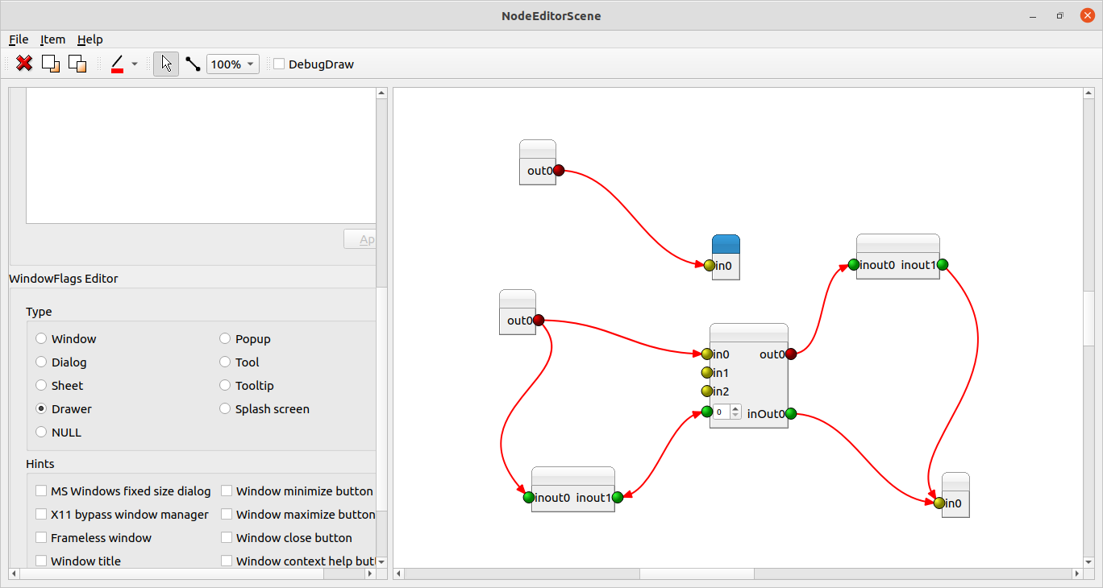Image resolution: width=1103 pixels, height=588 pixels.
Task: Check the Window maximize button hint
Action: [x=227, y=515]
